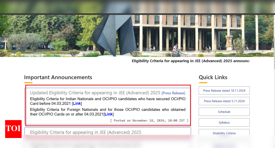Image resolution: width=275 pixels, height=148 pixels.
Task: Select the Eligibility Criteria quick link
Action: click(x=224, y=133)
